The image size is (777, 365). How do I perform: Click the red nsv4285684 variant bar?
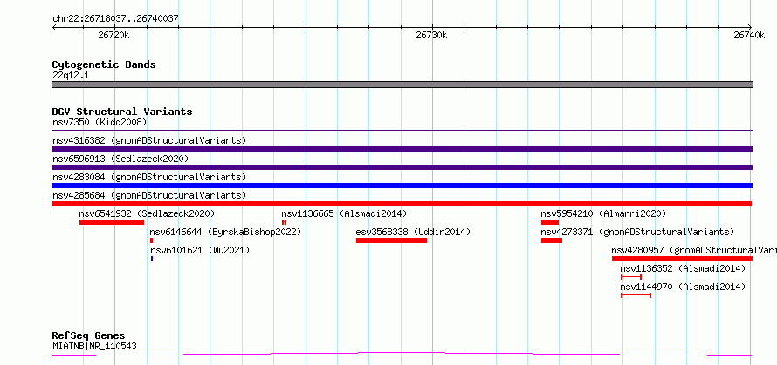(x=402, y=204)
